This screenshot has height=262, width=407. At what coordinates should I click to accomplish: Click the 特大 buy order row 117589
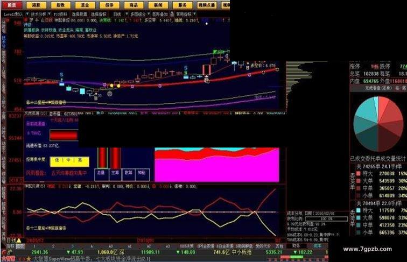[381, 210]
